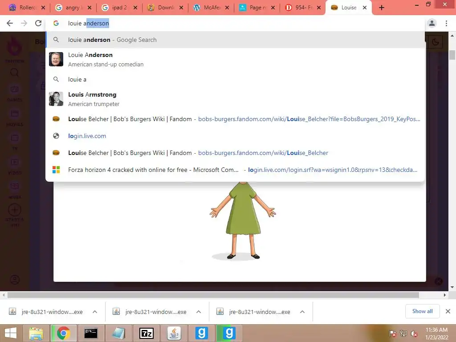Choose the 'louie a' search suggestion

click(235, 79)
